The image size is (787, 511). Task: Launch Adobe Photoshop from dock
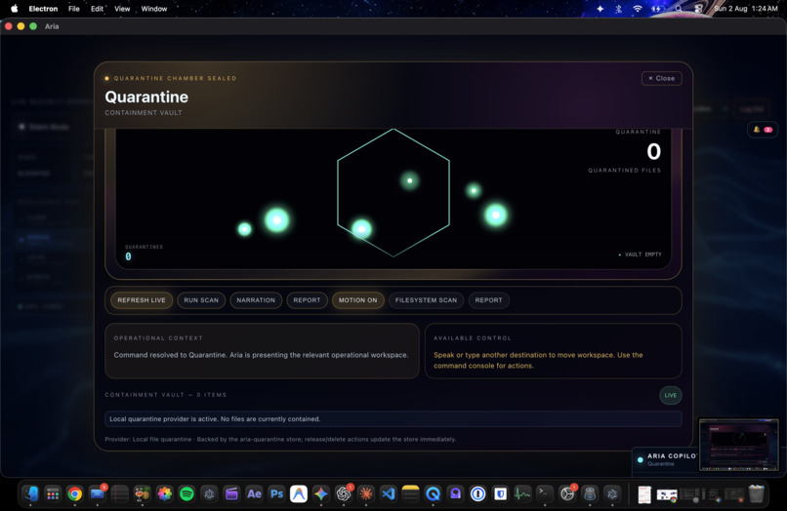(276, 494)
